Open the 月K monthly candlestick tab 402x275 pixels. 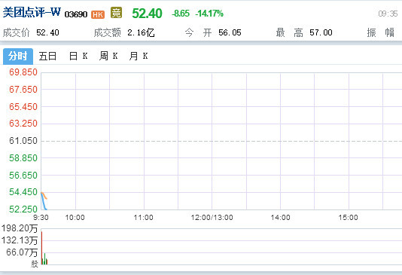click(x=139, y=56)
